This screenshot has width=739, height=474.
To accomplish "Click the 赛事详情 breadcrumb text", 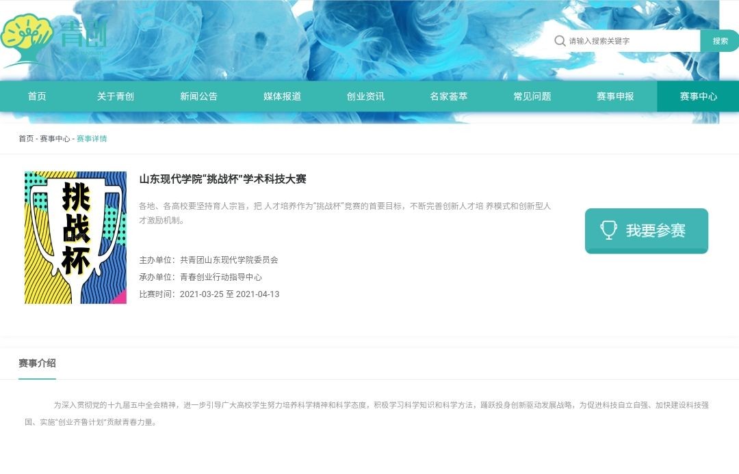I will [x=92, y=139].
